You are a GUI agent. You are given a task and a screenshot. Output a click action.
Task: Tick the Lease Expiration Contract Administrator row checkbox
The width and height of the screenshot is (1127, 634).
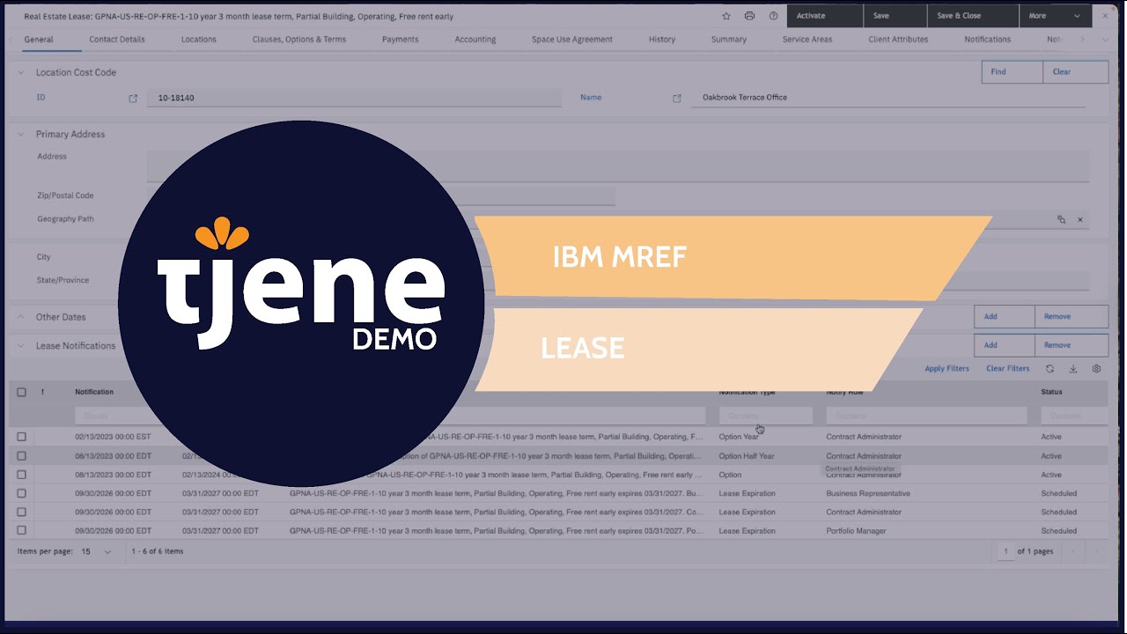coord(22,512)
